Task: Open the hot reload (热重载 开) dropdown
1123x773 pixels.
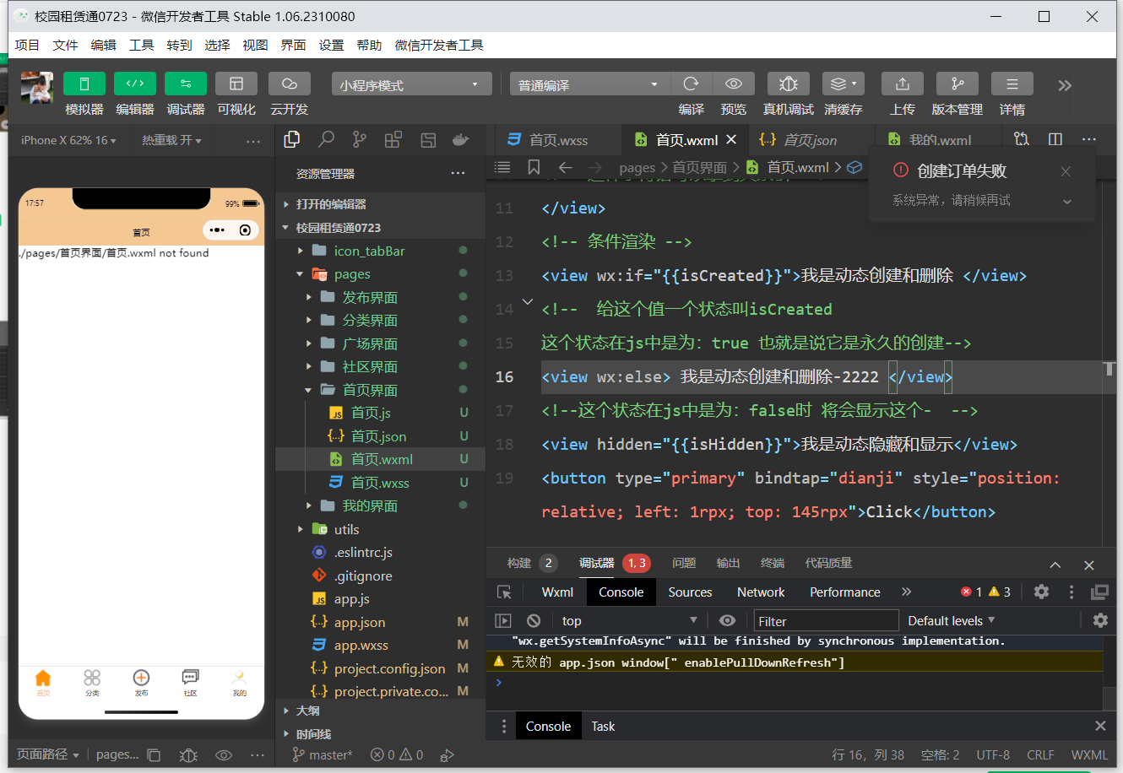Action: click(x=171, y=140)
